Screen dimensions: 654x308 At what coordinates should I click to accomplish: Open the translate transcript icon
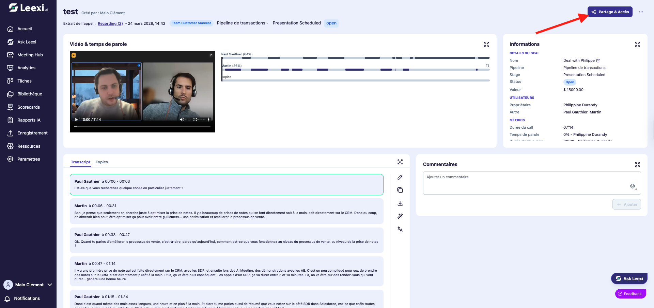400,229
